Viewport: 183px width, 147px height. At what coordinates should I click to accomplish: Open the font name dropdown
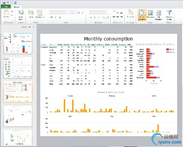(67, 12)
